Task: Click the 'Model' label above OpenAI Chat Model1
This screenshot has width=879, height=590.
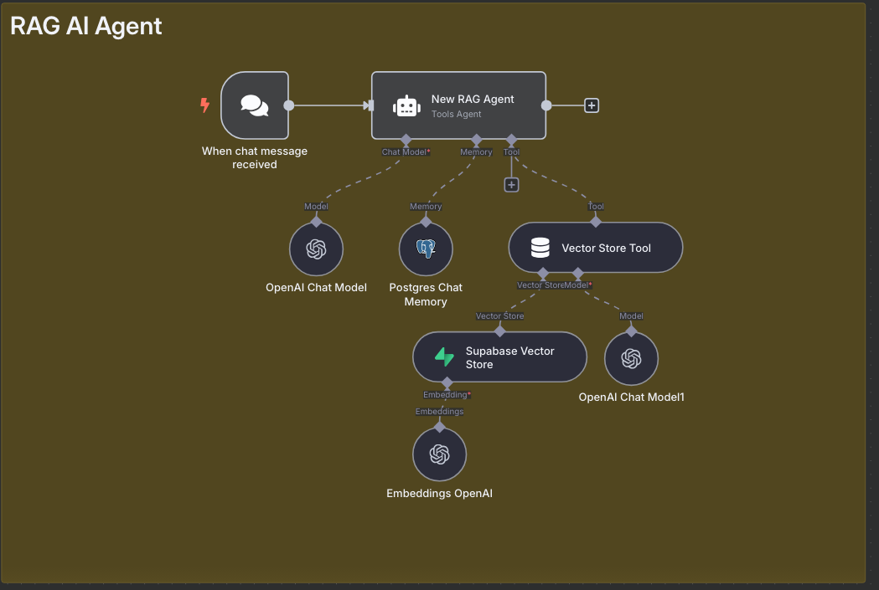Action: (631, 316)
